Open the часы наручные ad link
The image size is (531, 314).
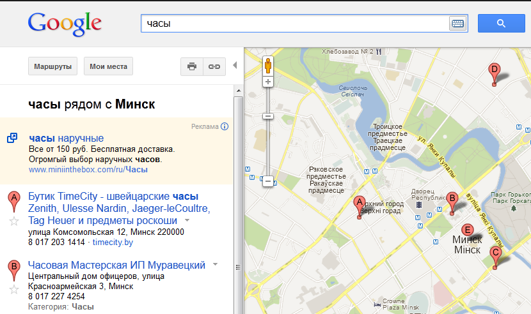[67, 138]
